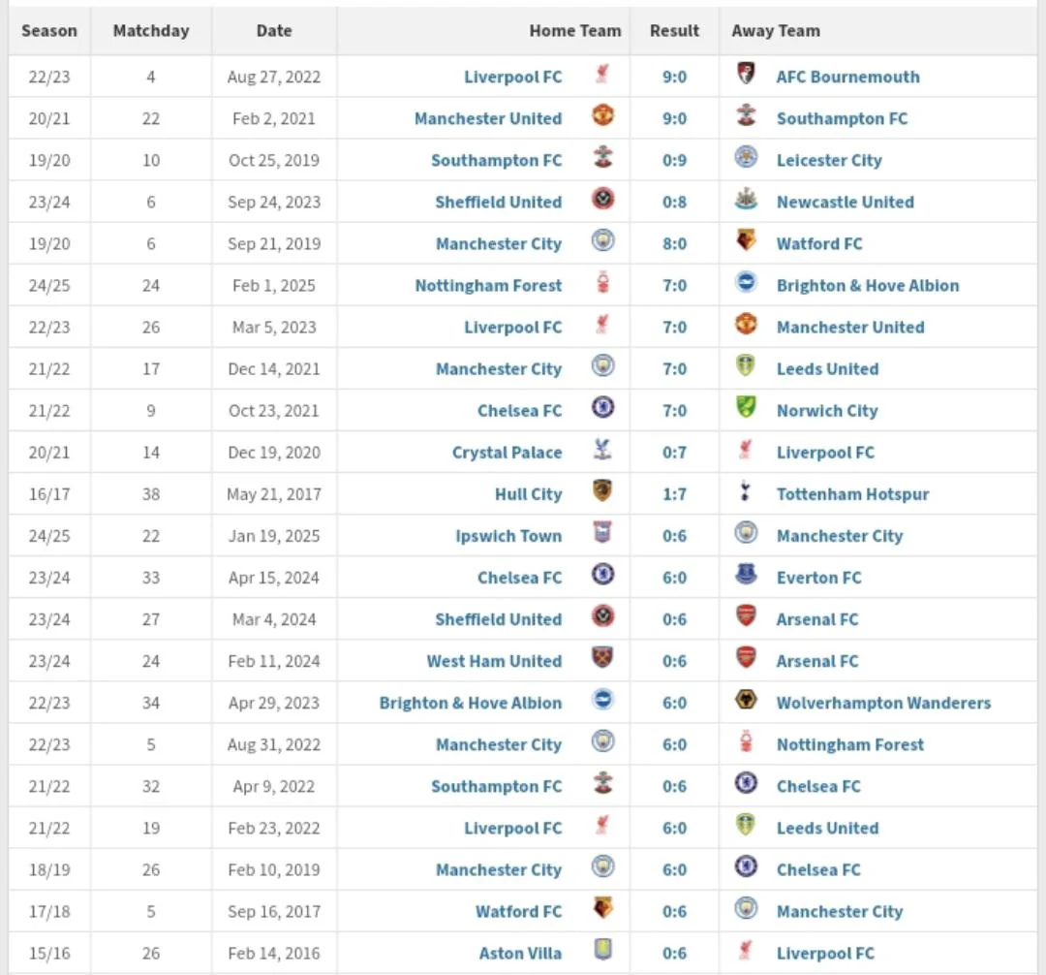Click the Leicester City club crest
The image size is (1046, 975).
[745, 157]
